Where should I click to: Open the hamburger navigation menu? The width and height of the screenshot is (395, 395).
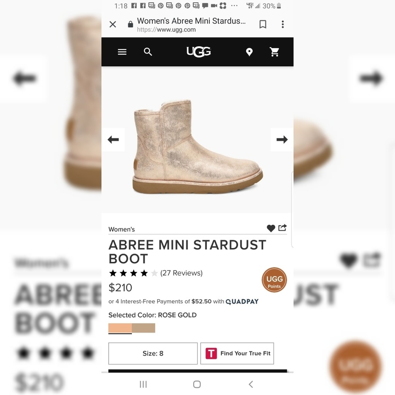click(122, 52)
